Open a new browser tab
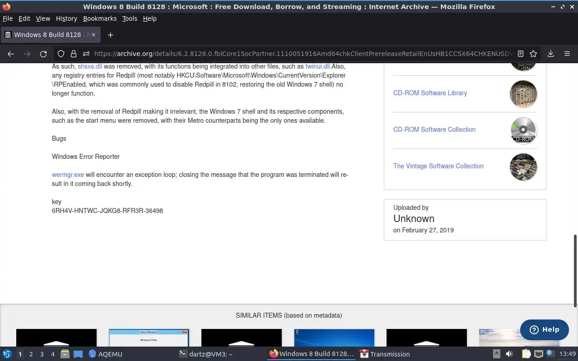This screenshot has height=361, width=578. tap(110, 35)
